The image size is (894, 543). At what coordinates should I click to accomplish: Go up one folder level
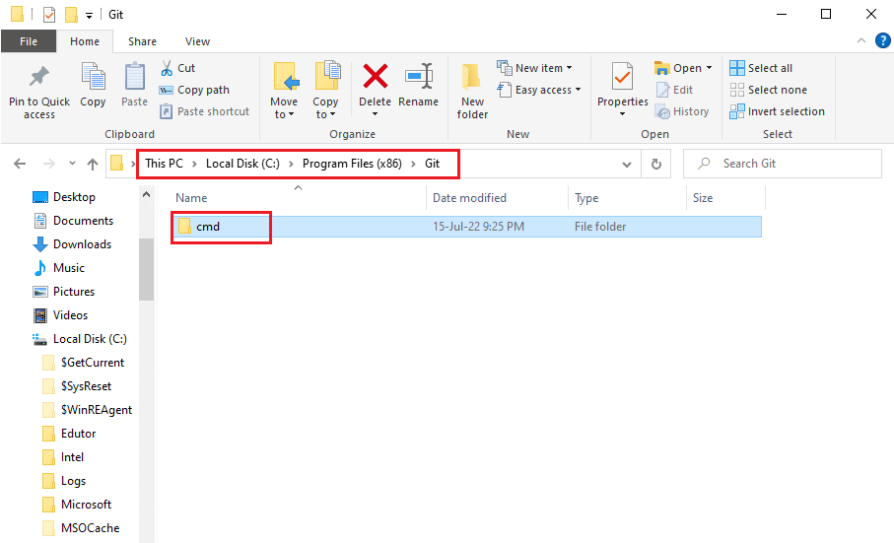pos(93,164)
